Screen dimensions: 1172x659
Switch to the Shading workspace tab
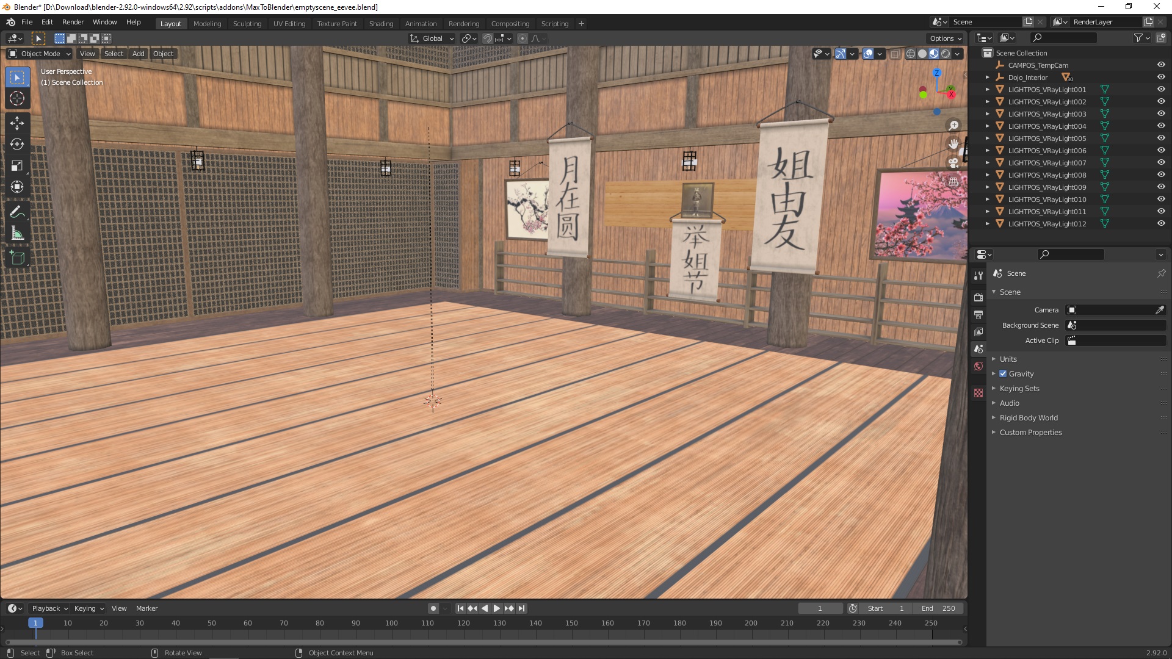[381, 24]
